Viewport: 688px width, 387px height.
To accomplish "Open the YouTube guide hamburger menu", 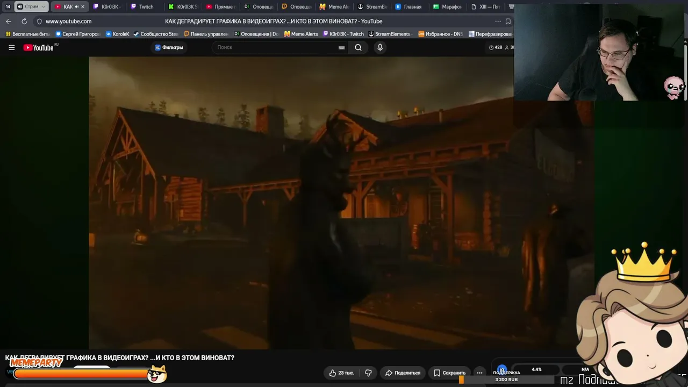I will (11, 47).
